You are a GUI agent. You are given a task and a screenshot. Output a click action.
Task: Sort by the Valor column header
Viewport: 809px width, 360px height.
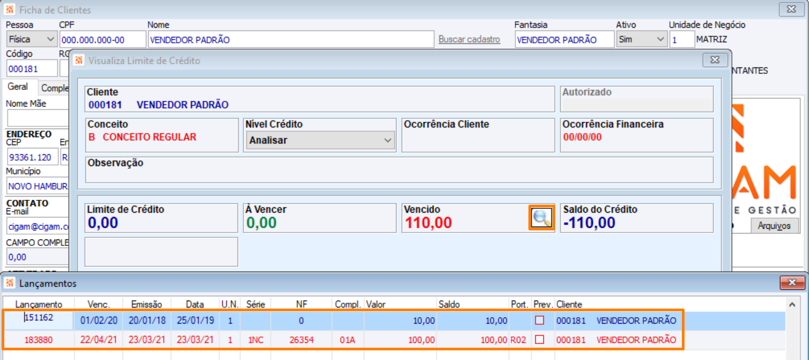[x=400, y=304]
